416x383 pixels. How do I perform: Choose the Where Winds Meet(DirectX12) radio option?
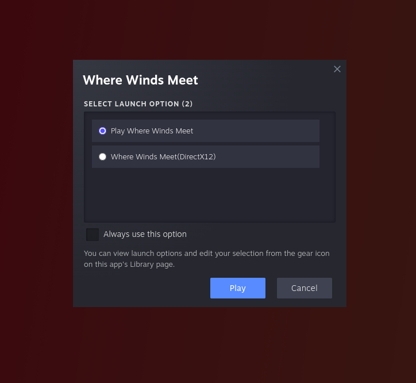click(102, 156)
